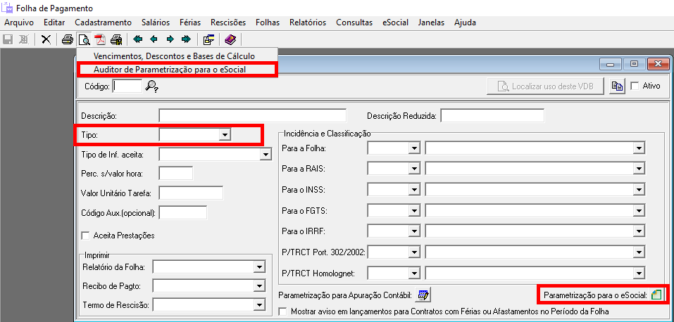674x322 pixels.
Task: Expand the Recibo de Pagto dropdown
Action: [x=259, y=286]
